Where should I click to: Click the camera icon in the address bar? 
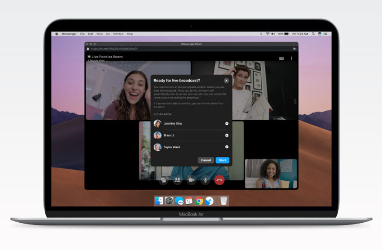(294, 49)
